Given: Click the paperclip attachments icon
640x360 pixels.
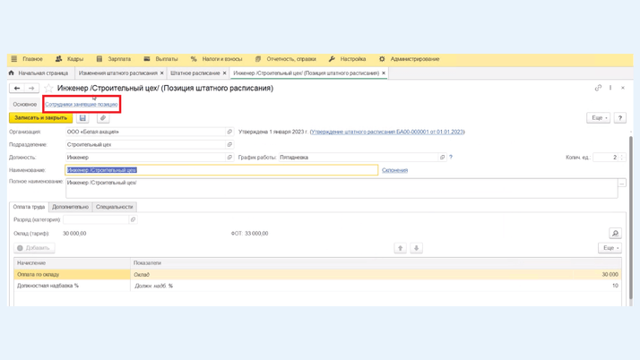Looking at the screenshot, I should [103, 118].
